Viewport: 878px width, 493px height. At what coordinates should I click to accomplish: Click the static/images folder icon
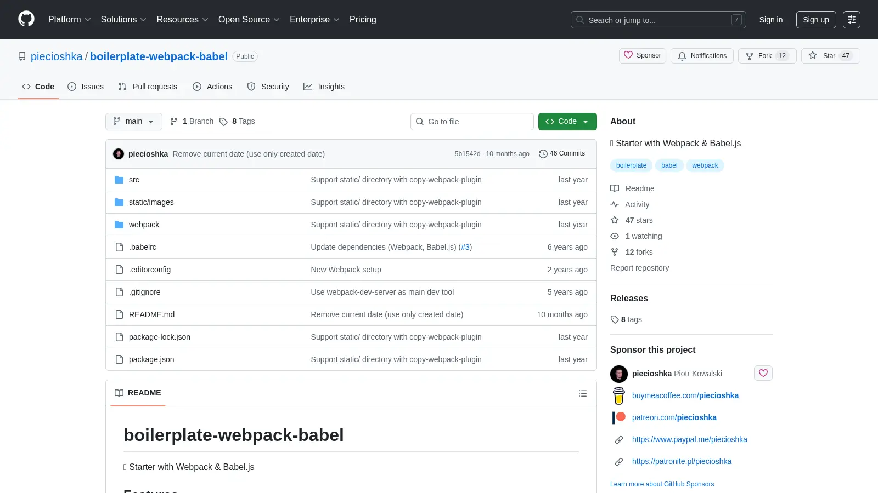[x=119, y=202]
